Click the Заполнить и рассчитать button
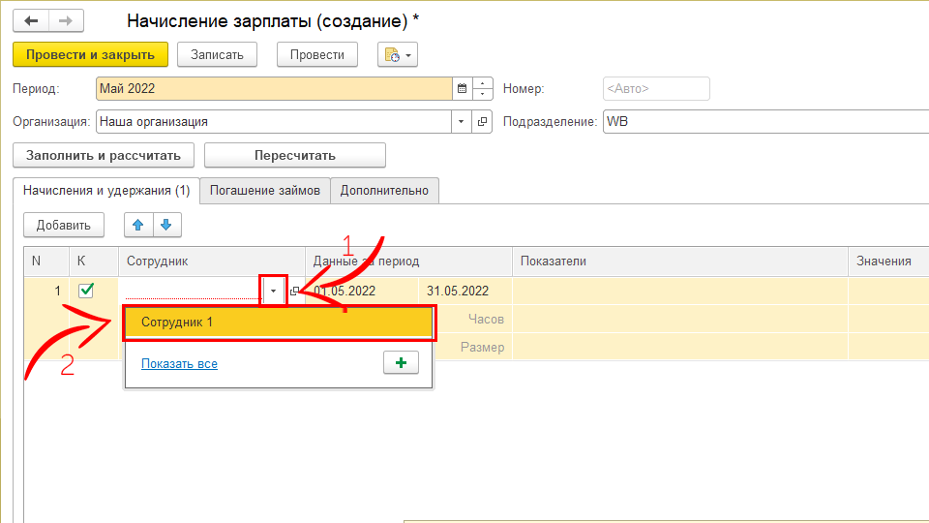This screenshot has height=523, width=929. coord(103,155)
